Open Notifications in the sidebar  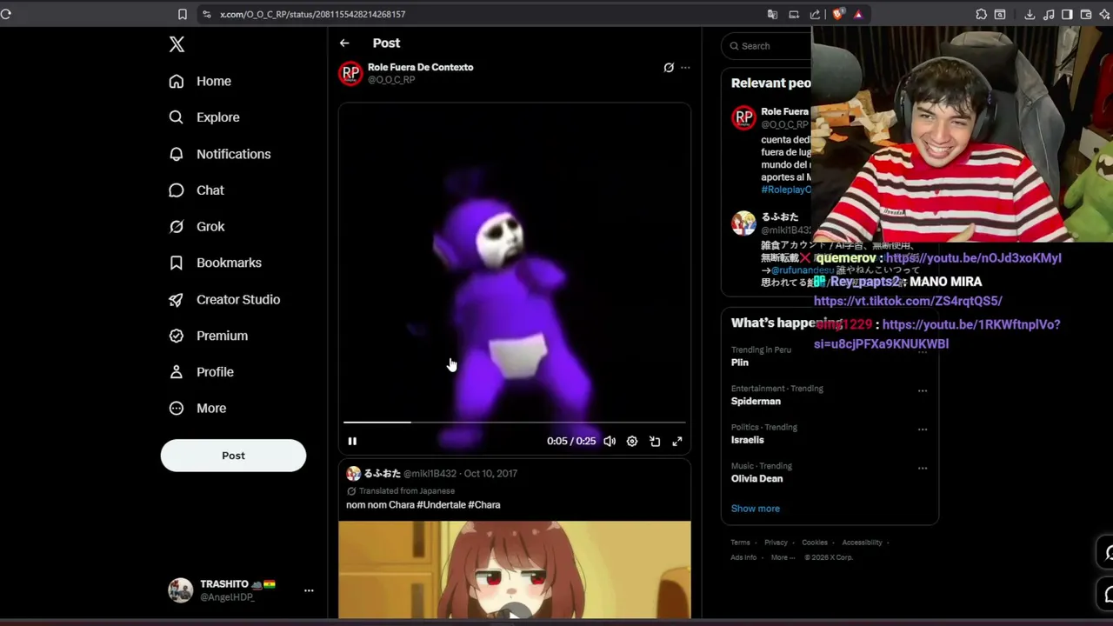point(220,154)
